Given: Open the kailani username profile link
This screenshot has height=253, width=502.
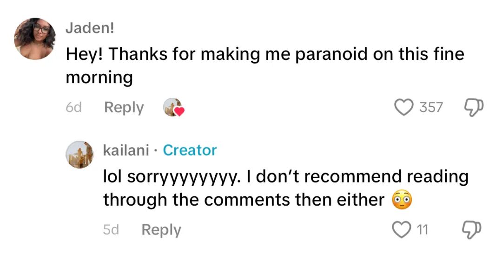Looking at the screenshot, I should (x=126, y=150).
